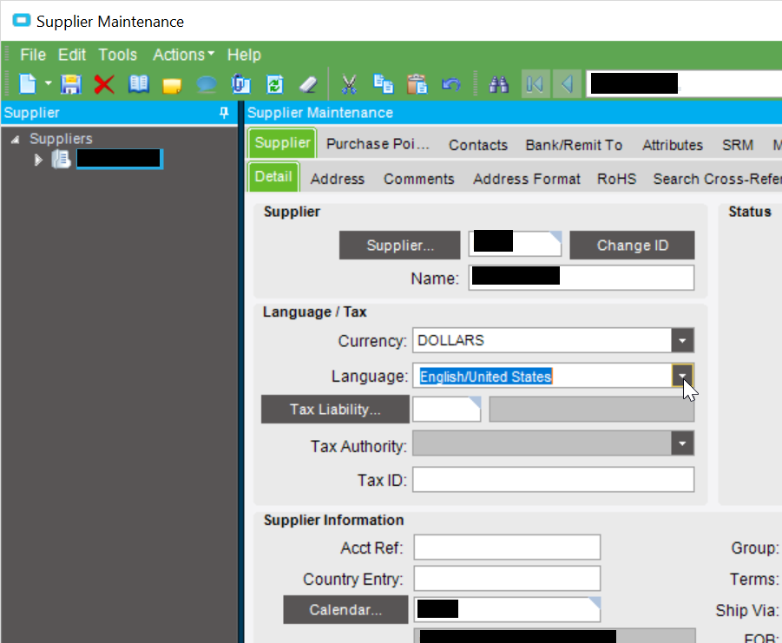Click the toolbar record navigation field

(x=683, y=84)
